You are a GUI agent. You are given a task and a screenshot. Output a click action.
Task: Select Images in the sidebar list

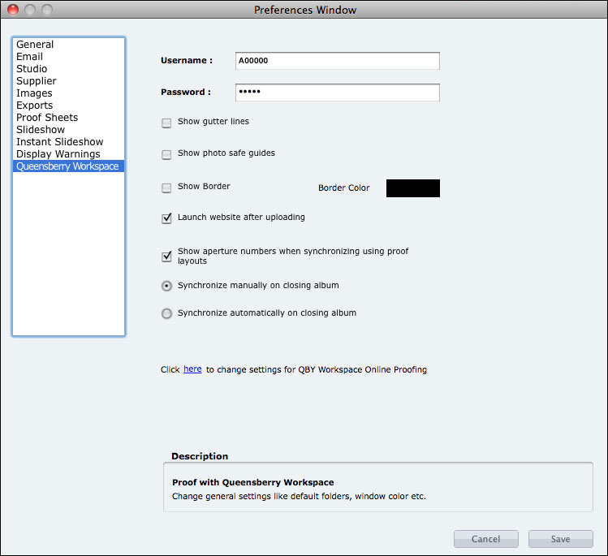[x=68, y=93]
